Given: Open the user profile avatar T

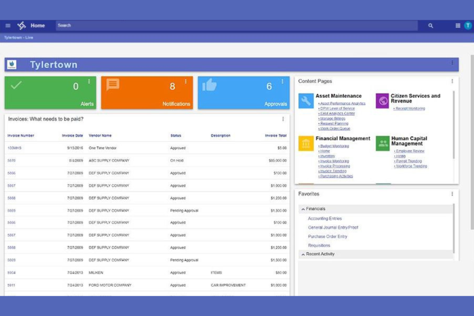Looking at the screenshot, I should tap(468, 26).
